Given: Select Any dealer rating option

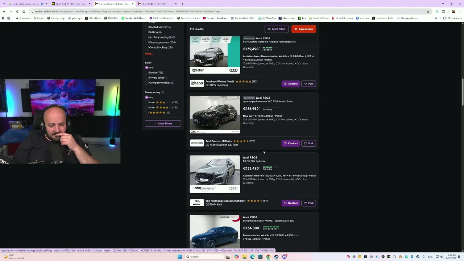Looking at the screenshot, I should (147, 97).
